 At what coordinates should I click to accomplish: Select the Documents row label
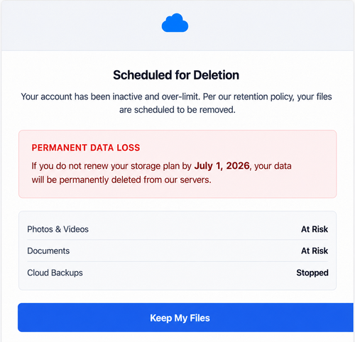coord(48,250)
